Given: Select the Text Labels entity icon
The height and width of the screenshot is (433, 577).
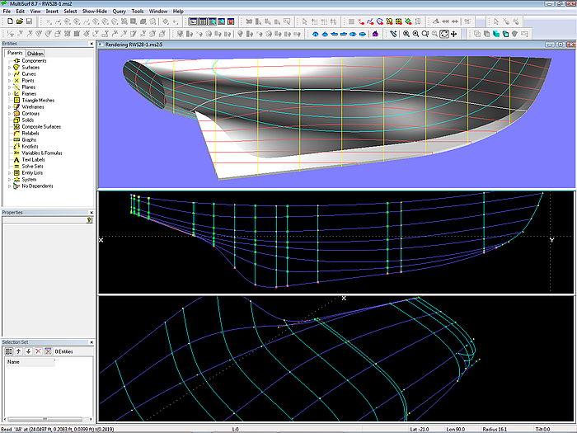Looking at the screenshot, I should point(16,159).
